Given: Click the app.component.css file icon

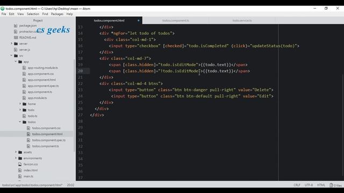Looking at the screenshot, I should (x=24, y=74).
